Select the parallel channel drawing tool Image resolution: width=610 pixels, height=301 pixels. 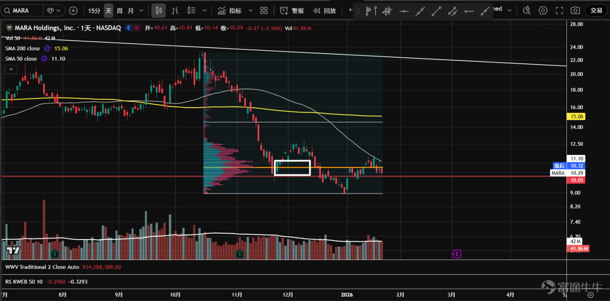tap(453, 11)
